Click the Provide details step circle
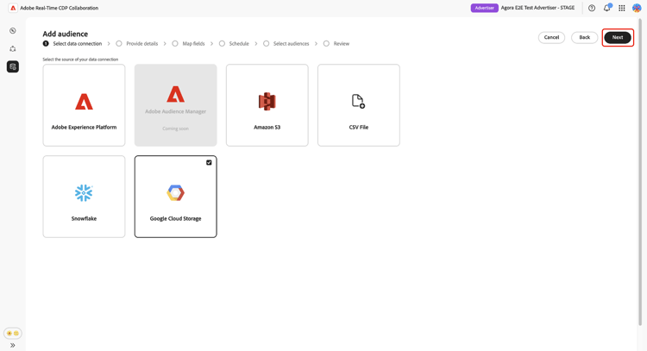The height and width of the screenshot is (351, 647). pos(119,43)
